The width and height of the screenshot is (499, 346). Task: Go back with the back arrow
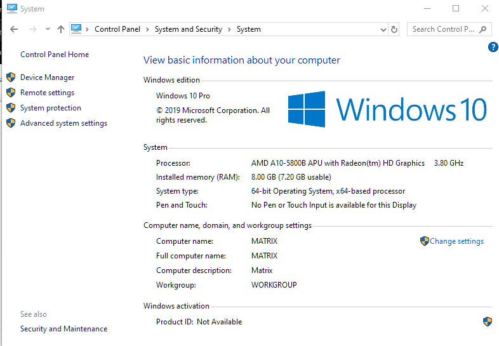(x=14, y=29)
